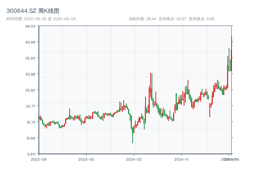Select the 时间范围 date range text

tap(41, 19)
